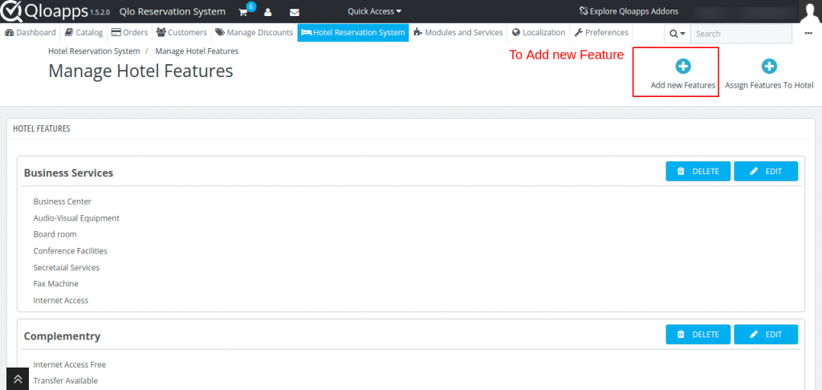Image resolution: width=822 pixels, height=390 pixels.
Task: Select Fax Machine feature text
Action: point(55,283)
